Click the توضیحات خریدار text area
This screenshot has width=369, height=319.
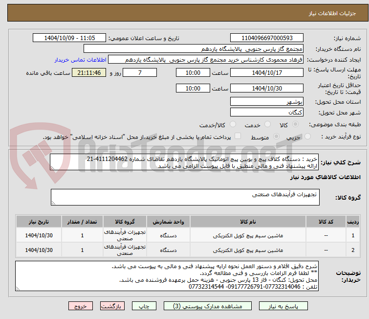167,276
